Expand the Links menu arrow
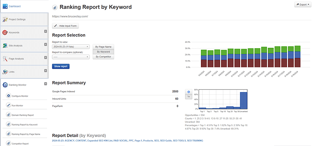The width and height of the screenshot is (312, 146). [x=45, y=71]
